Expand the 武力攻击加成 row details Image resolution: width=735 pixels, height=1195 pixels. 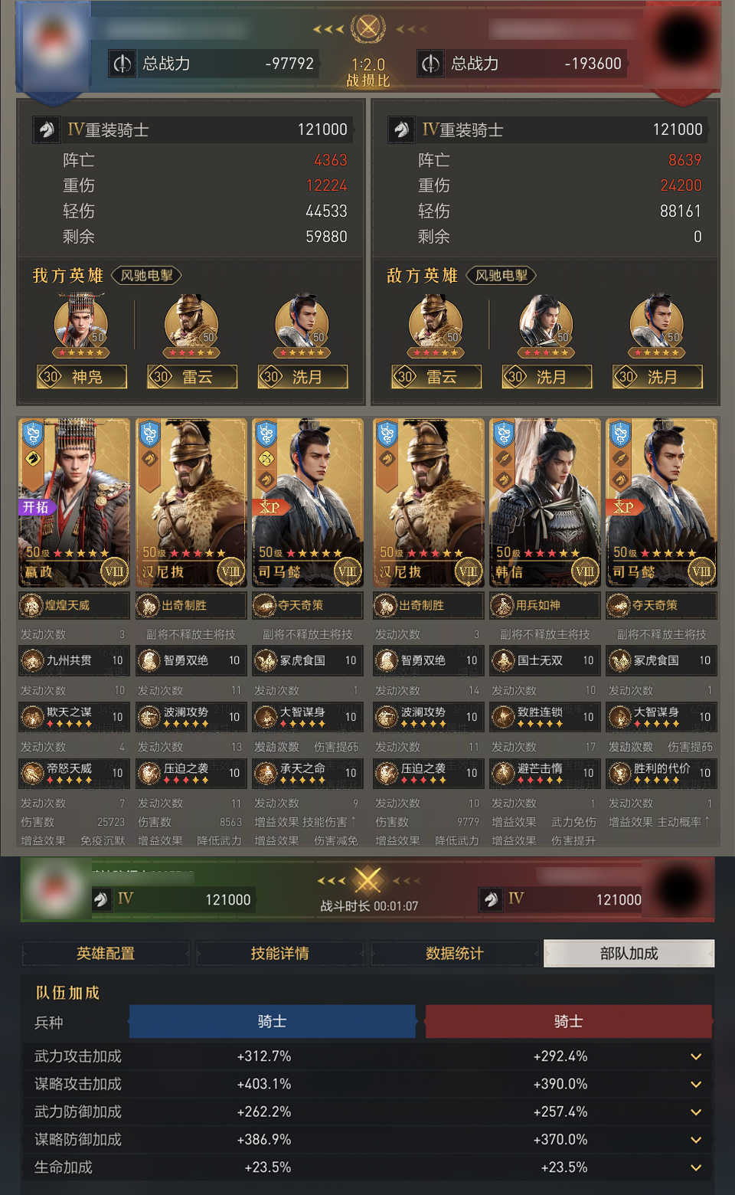click(x=696, y=1056)
